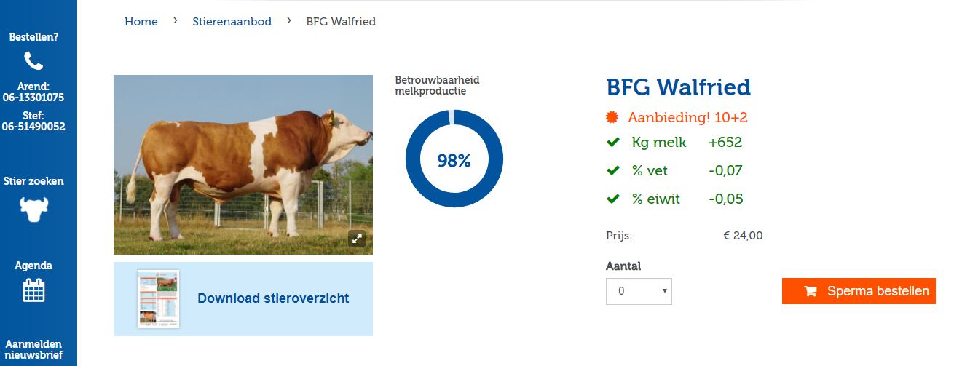Click the shopping cart icon
962x366 pixels.
810,291
